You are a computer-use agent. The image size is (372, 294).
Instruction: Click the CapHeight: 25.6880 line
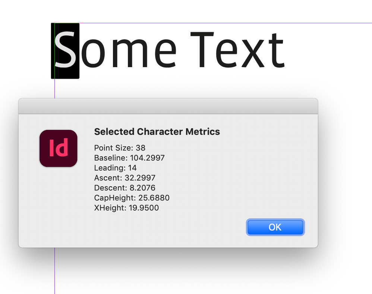coord(132,198)
